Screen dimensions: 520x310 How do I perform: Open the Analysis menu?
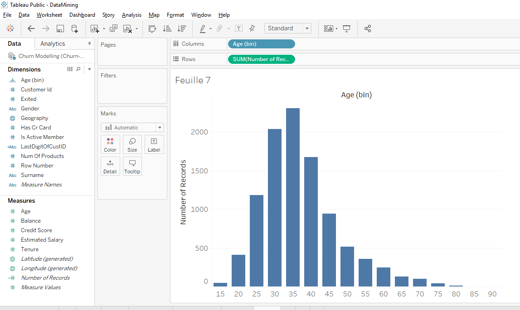tap(131, 14)
